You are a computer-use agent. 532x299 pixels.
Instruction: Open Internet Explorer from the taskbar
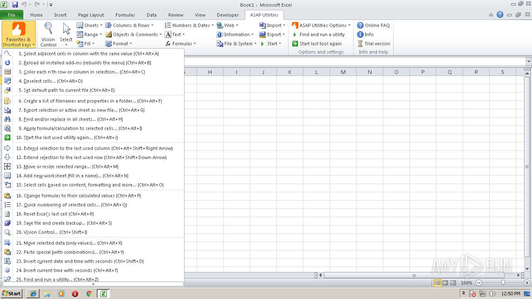coord(33,294)
